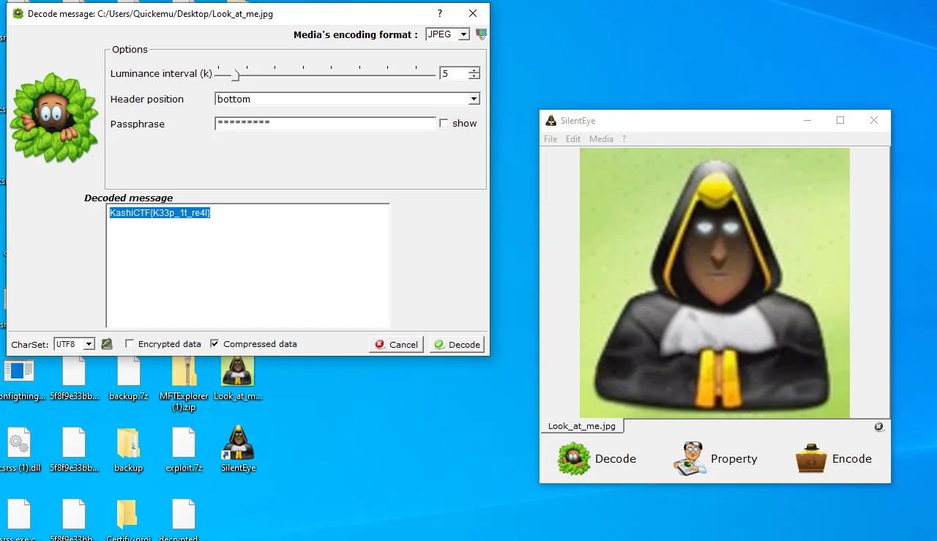Click the Decode icon in SilentEye window
The image size is (937, 541).
(574, 459)
